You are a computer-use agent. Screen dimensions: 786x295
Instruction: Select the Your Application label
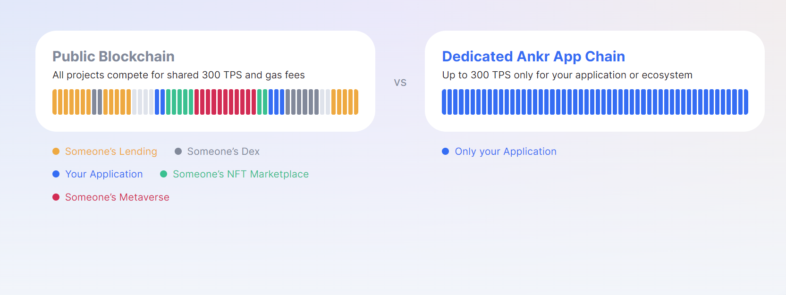pos(104,174)
